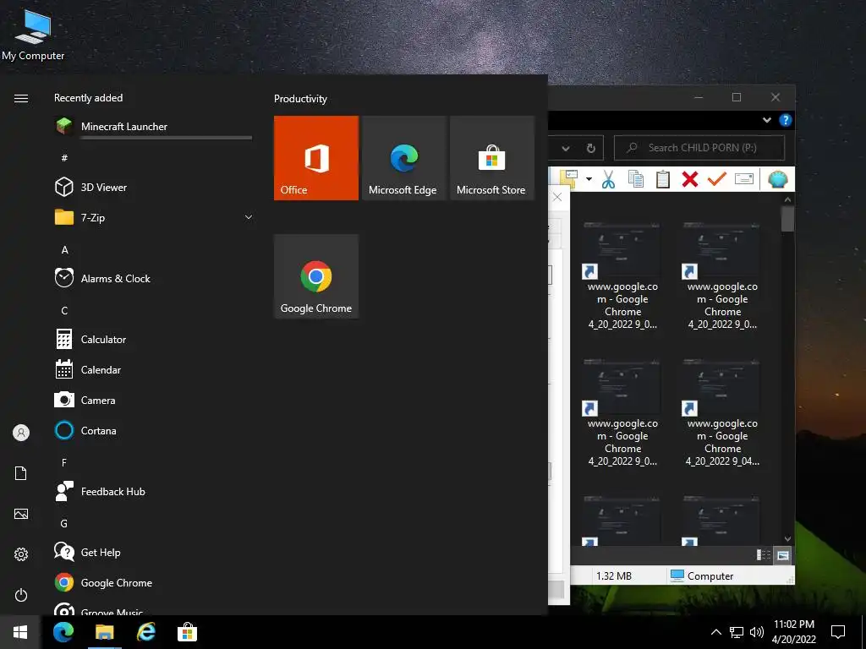Click the Productivity group header
The image size is (866, 649).
(300, 99)
